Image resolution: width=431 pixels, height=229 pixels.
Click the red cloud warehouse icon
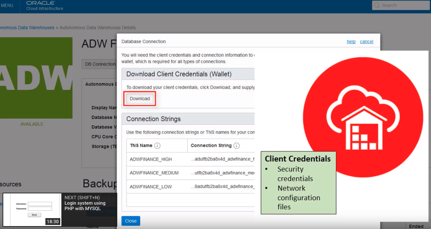point(363,117)
